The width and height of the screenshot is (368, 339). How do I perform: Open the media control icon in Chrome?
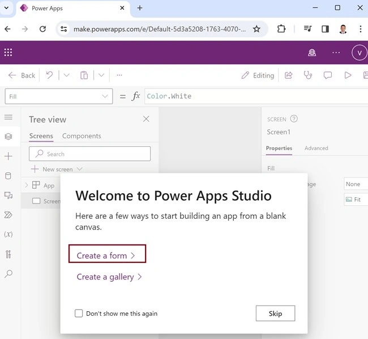(307, 29)
